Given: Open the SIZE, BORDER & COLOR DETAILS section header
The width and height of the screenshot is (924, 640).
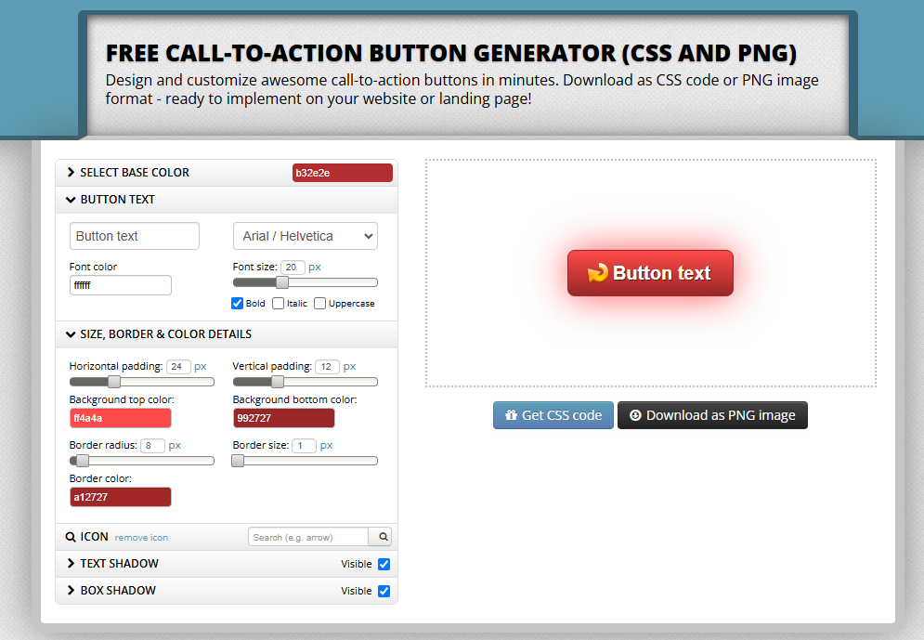Looking at the screenshot, I should pos(158,334).
